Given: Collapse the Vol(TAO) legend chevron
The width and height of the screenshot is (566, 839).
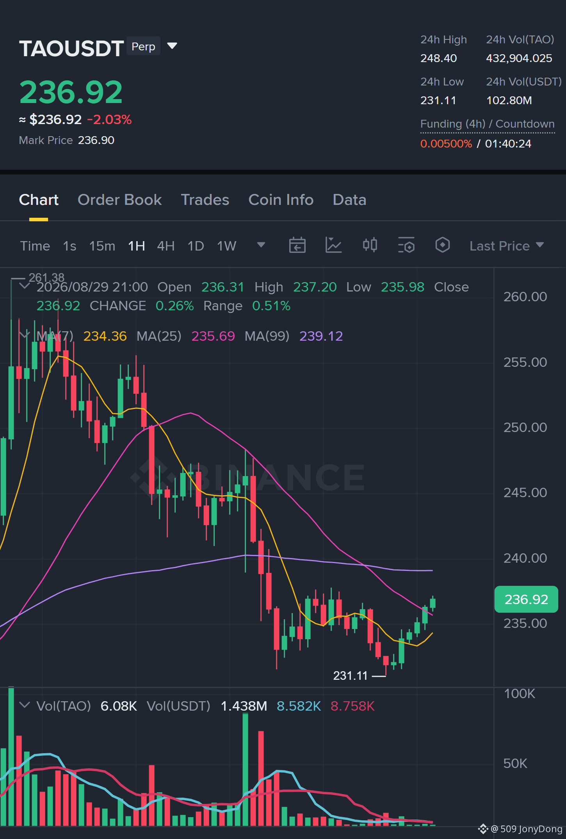Looking at the screenshot, I should pos(24,705).
